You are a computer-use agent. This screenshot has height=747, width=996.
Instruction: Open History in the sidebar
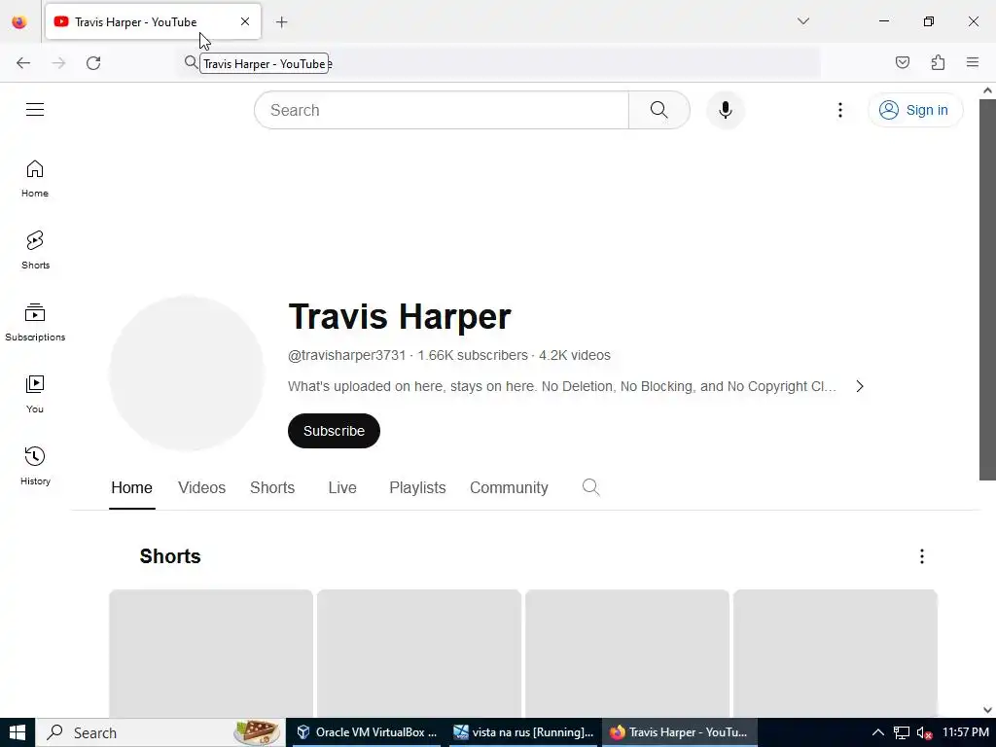tap(35, 466)
